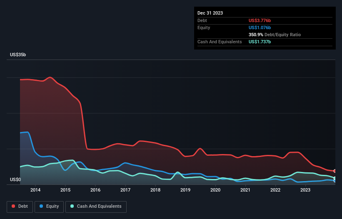Select the 2023 x-axis label
This screenshot has width=342, height=219.
[x=305, y=190]
